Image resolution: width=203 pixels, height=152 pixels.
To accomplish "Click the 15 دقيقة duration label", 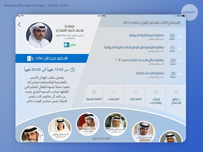I will [172, 49].
